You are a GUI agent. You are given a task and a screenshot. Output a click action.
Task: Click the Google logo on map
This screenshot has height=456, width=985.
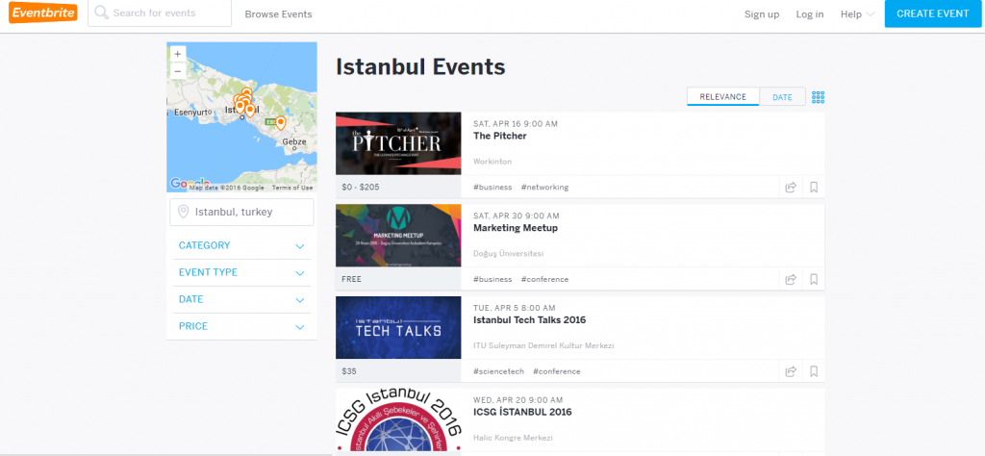point(189,183)
